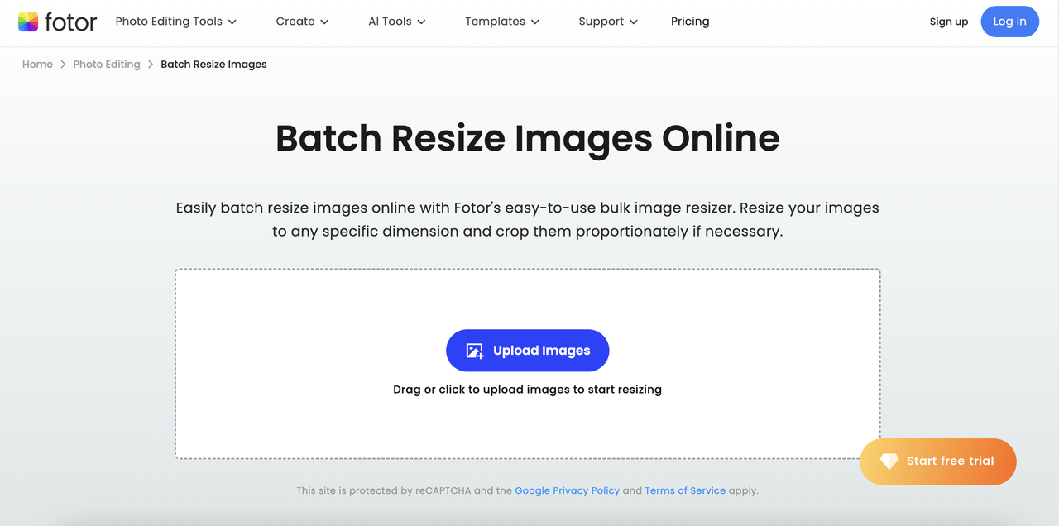1059x526 pixels.
Task: Open the Photo Editing breadcrumb link
Action: coord(107,65)
